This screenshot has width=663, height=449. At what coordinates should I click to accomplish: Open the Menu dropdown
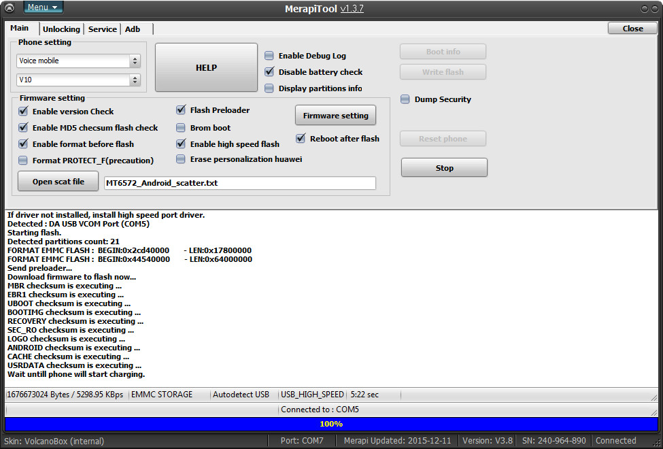(x=43, y=7)
